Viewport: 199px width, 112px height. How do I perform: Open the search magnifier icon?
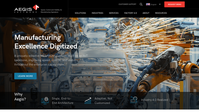coord(141,4)
